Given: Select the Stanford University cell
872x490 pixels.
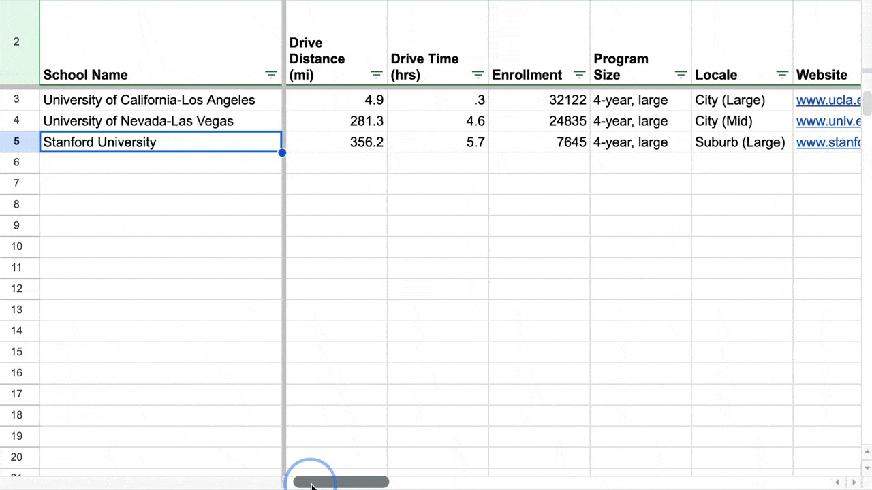Looking at the screenshot, I should (161, 142).
